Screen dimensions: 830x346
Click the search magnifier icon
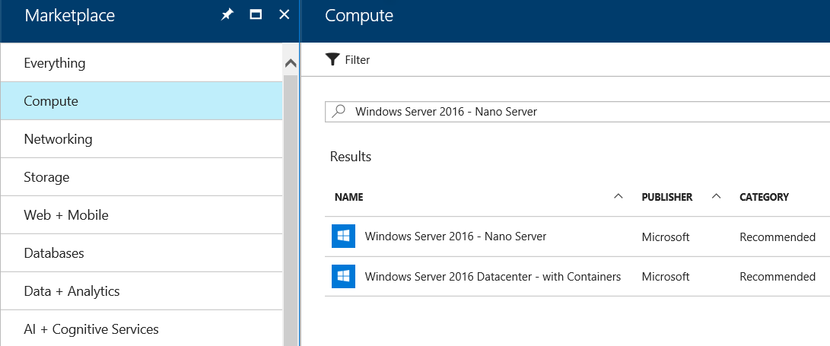(x=339, y=111)
